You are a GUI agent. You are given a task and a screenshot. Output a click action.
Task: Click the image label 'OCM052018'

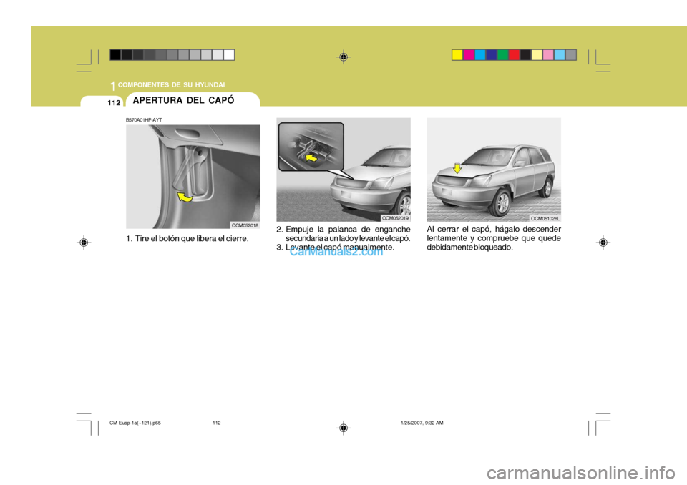click(x=245, y=225)
